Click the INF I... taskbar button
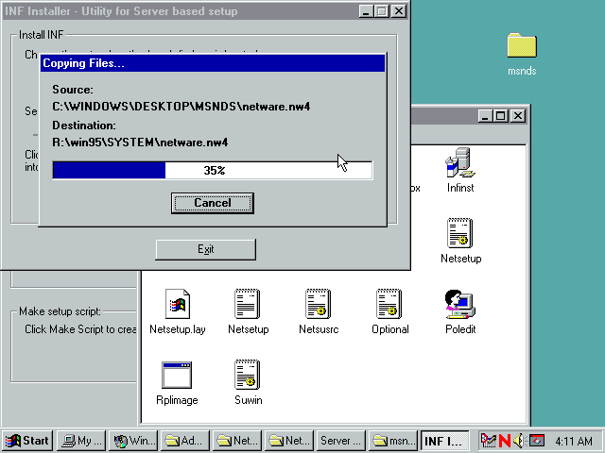Screen dimensions: 605x453 pos(444,441)
